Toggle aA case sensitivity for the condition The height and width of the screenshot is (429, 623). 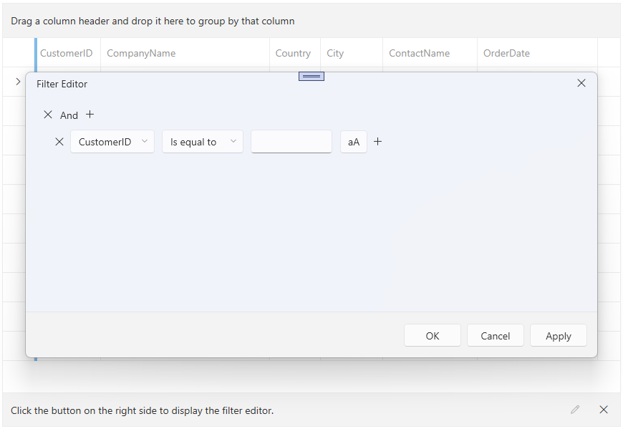pos(353,142)
